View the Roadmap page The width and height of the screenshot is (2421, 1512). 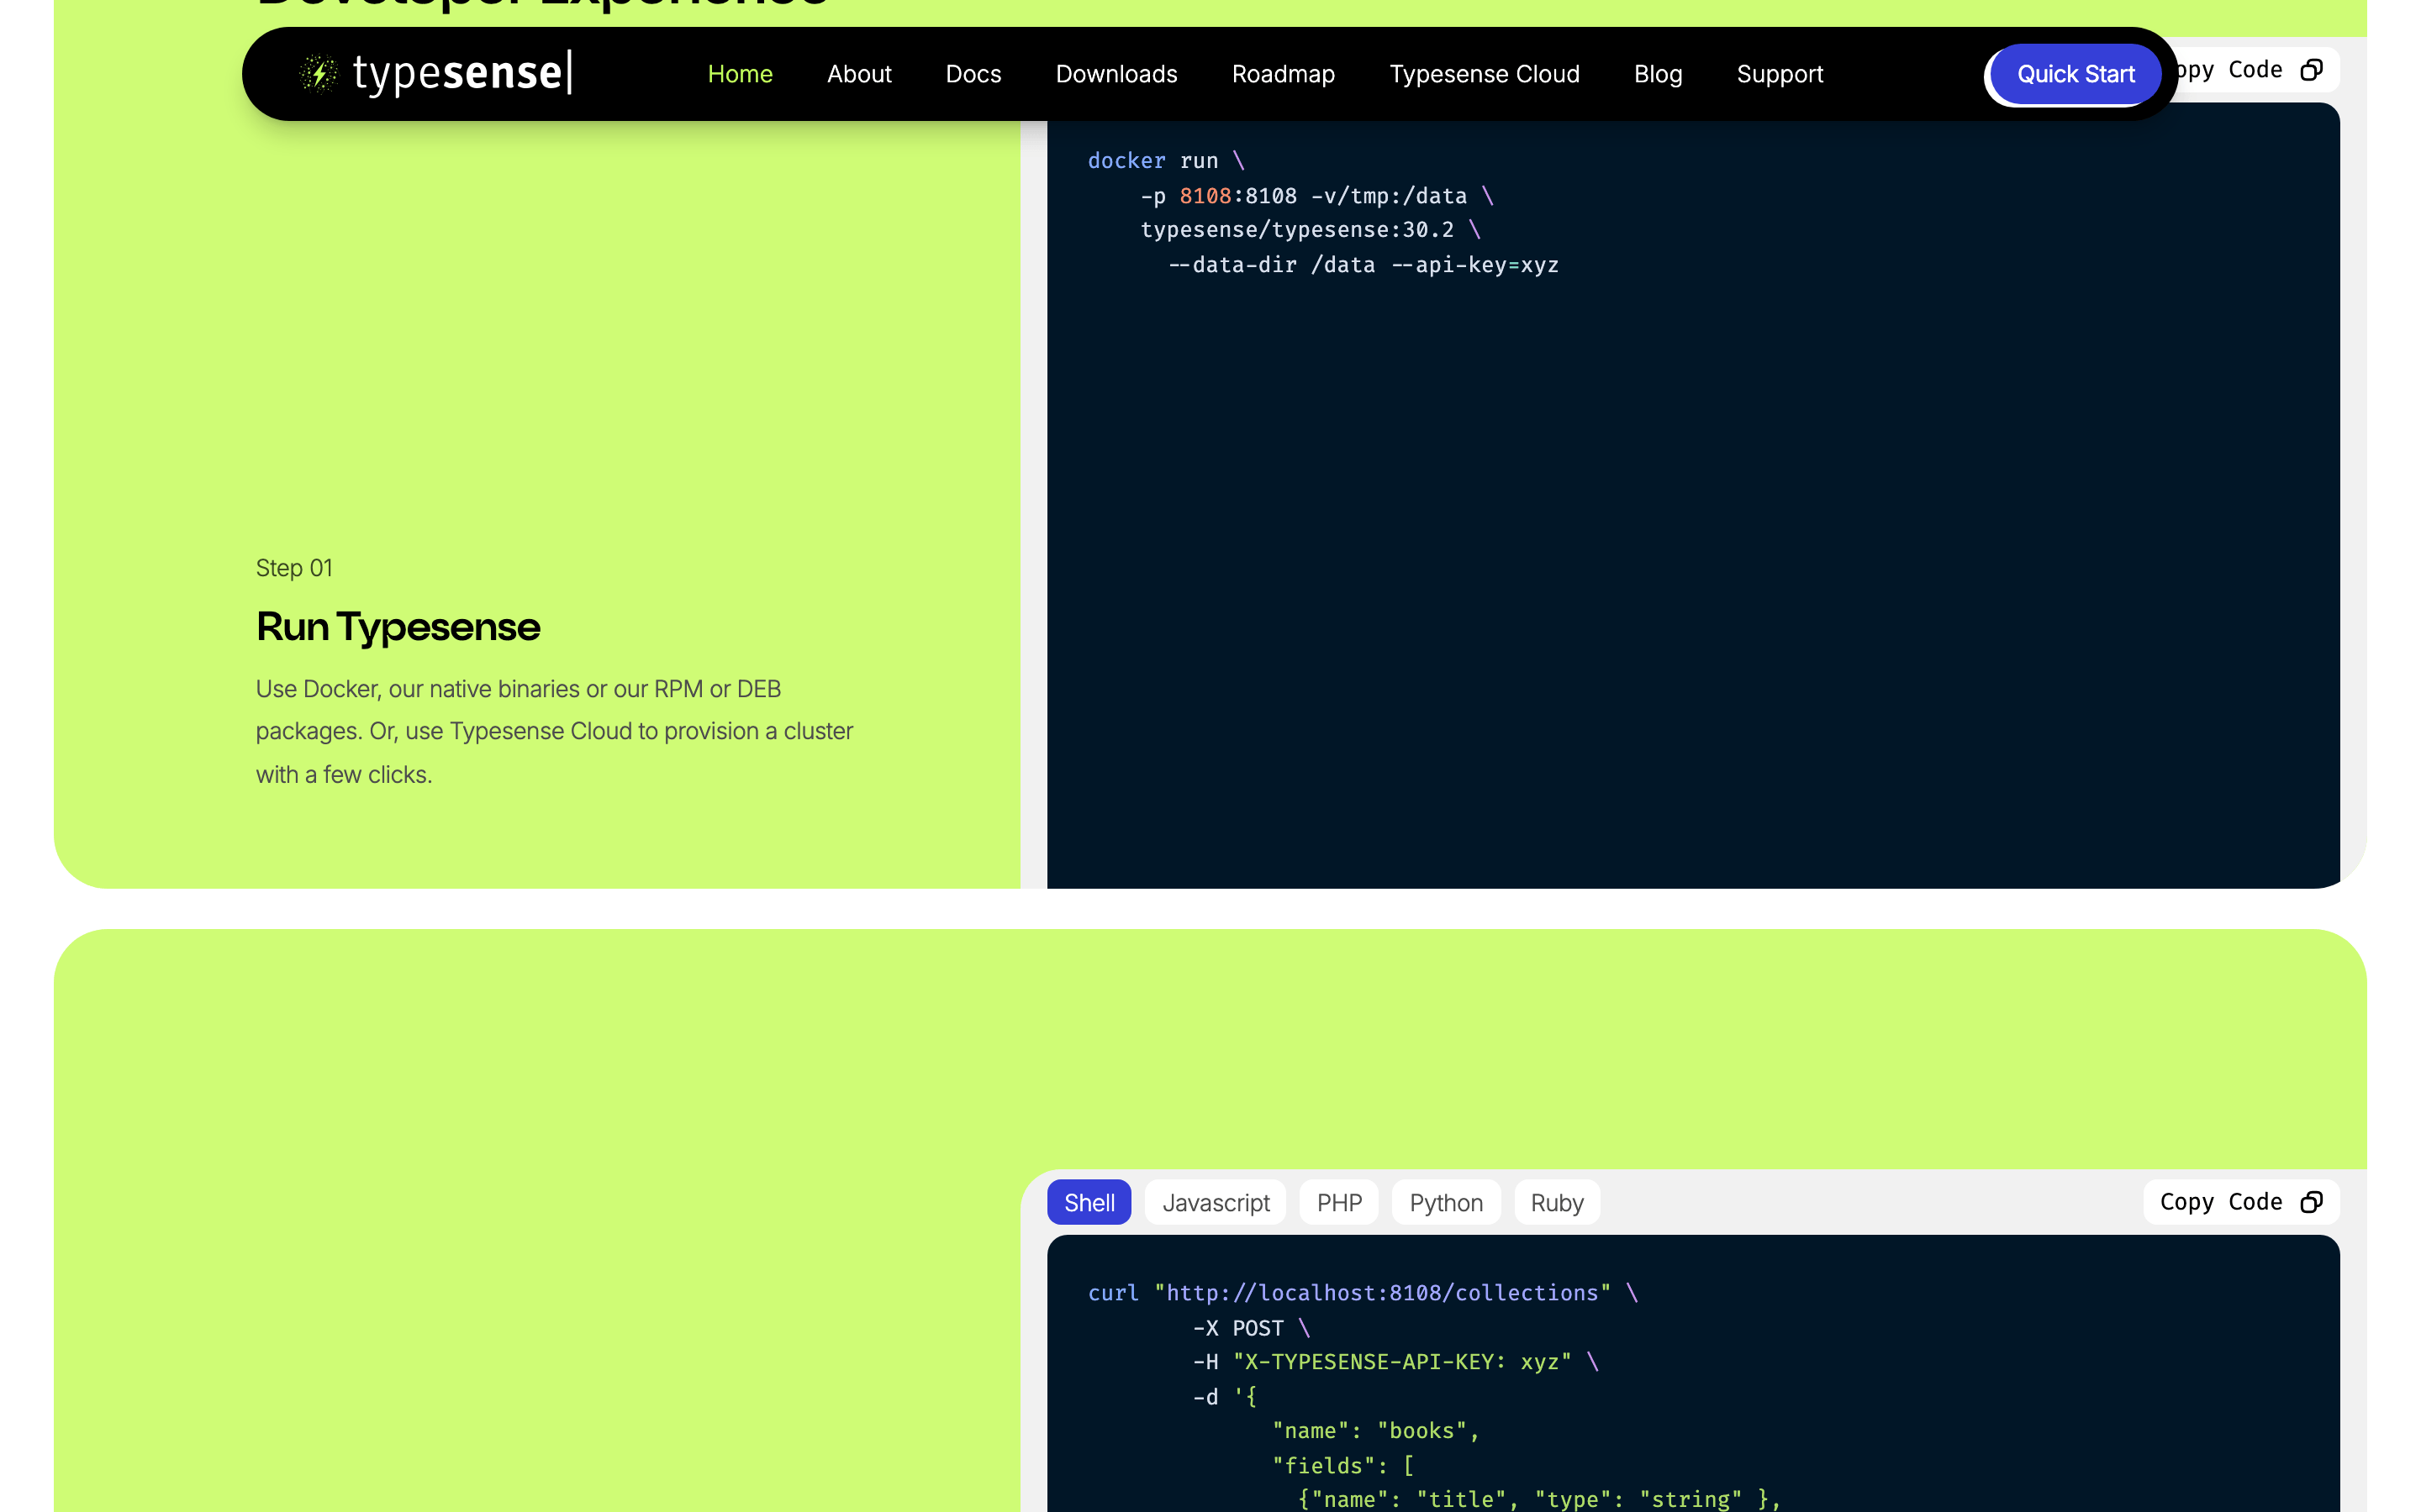(1284, 74)
